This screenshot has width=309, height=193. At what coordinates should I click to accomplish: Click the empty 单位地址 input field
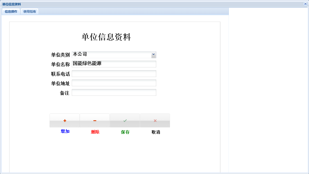click(x=114, y=83)
